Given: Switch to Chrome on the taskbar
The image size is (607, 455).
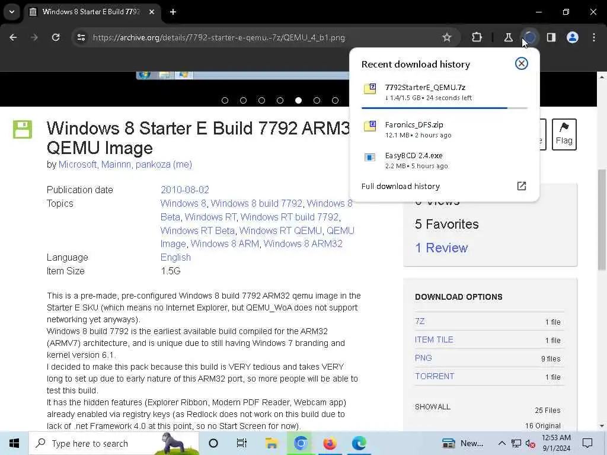Looking at the screenshot, I should click(x=301, y=443).
